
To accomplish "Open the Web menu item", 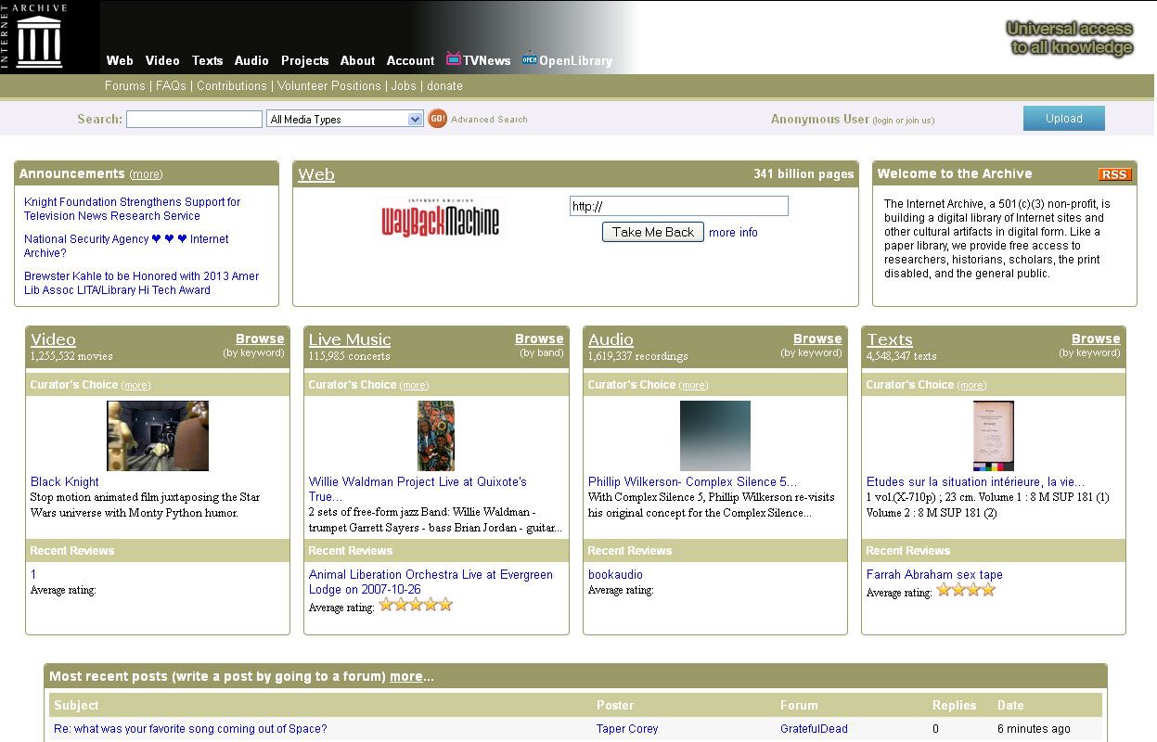I will (120, 60).
